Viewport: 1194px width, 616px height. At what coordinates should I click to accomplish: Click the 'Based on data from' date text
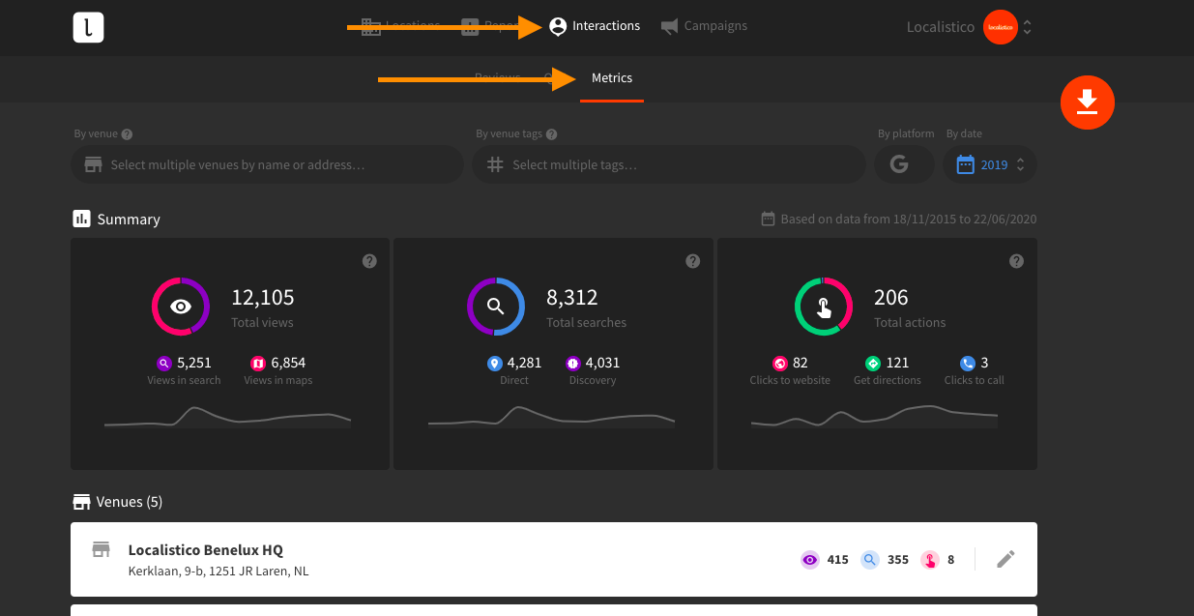909,220
